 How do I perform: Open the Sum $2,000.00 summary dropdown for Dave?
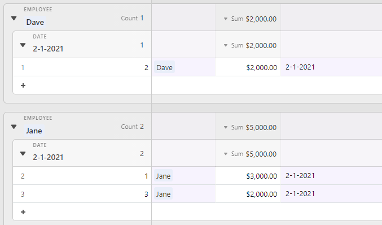[250, 19]
